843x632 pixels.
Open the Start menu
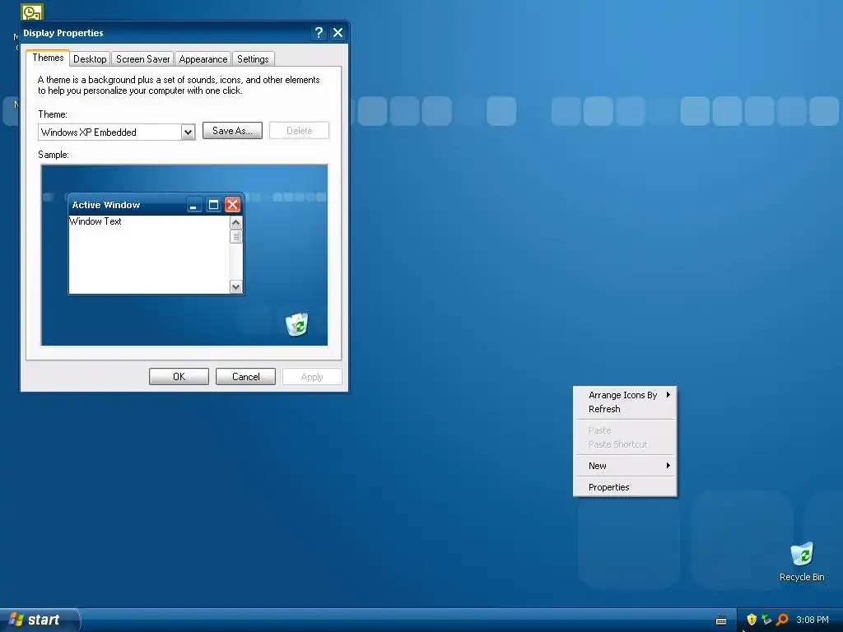[40, 620]
